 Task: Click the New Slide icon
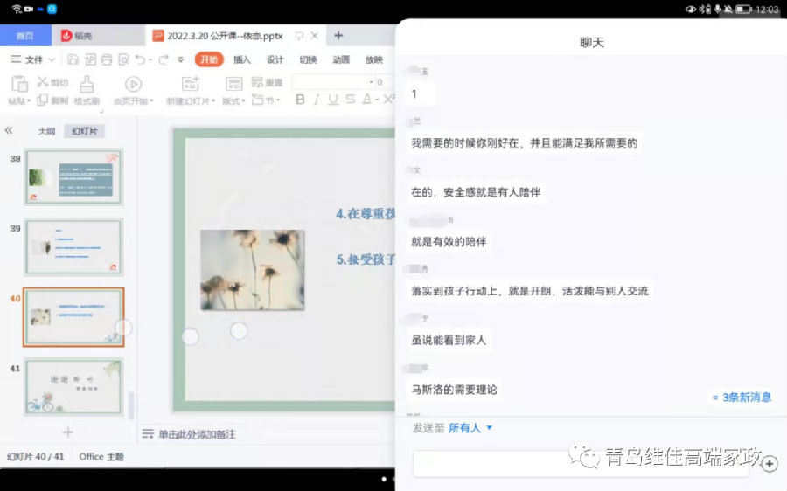[190, 84]
